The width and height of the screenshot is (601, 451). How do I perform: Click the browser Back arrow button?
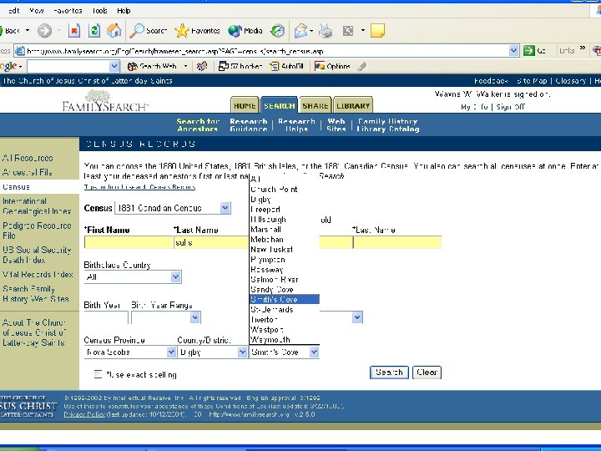pos(10,31)
